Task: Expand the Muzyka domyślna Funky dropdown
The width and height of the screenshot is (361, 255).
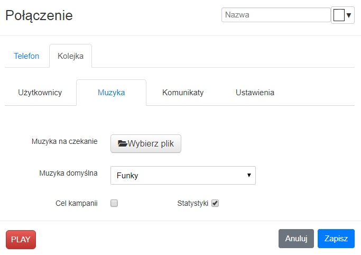Action: tap(183, 176)
